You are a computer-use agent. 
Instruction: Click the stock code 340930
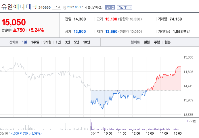(44, 7)
